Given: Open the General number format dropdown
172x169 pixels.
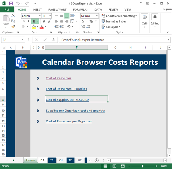Looking at the screenshot, I should point(97,16).
